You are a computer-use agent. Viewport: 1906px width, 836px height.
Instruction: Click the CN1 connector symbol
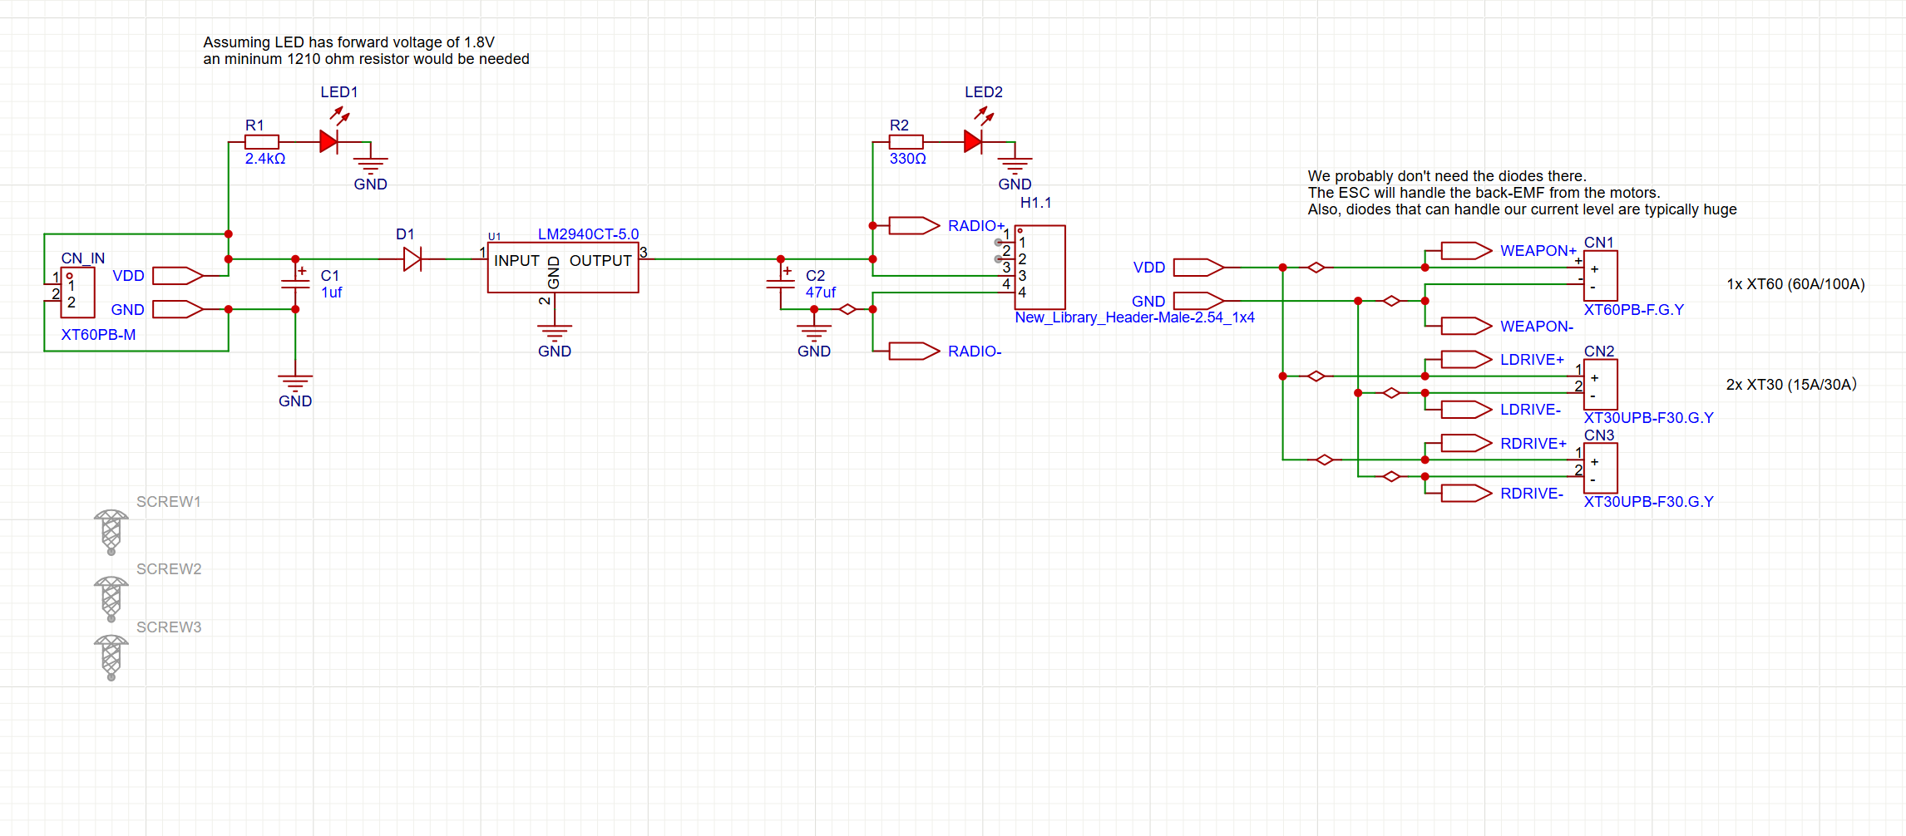click(1600, 276)
